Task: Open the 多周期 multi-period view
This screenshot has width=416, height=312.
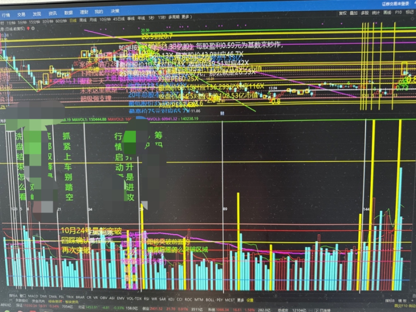Action: (x=174, y=17)
